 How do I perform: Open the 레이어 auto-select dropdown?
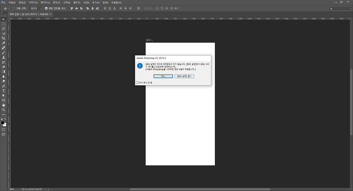pos(36,8)
